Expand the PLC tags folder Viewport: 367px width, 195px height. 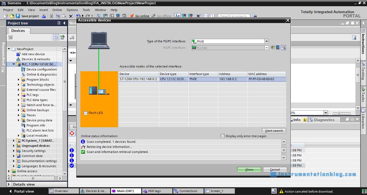tap(19, 95)
